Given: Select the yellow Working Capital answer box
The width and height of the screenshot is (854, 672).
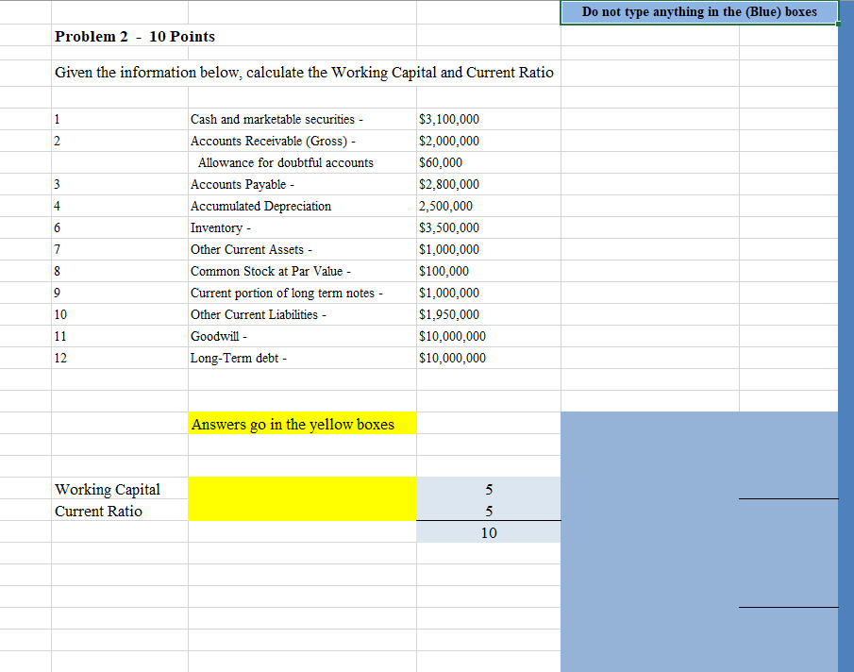Looking at the screenshot, I should pos(302,489).
